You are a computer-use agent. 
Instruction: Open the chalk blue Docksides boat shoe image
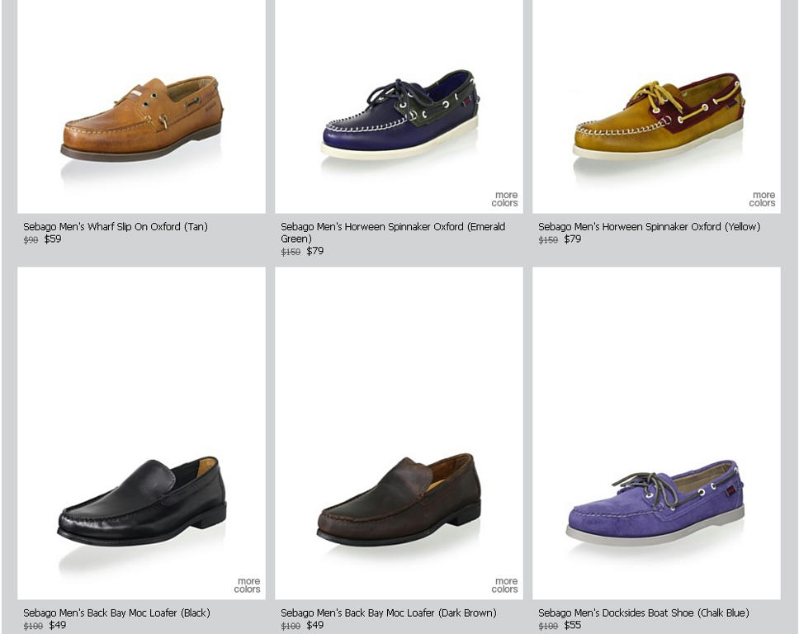tap(656, 433)
